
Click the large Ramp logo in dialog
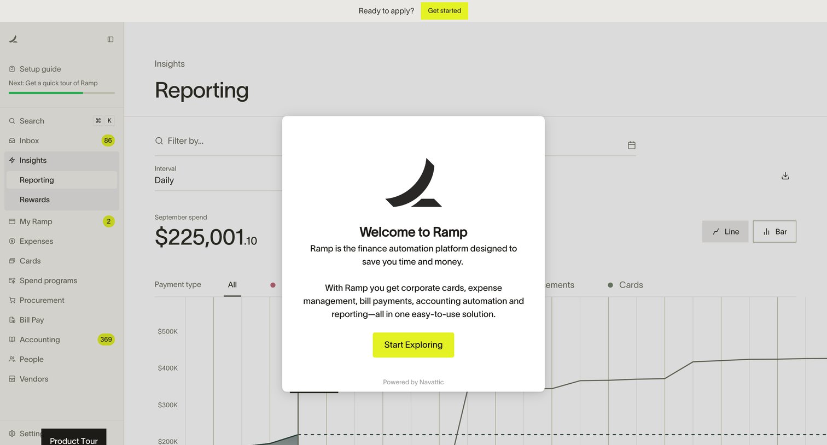(413, 183)
